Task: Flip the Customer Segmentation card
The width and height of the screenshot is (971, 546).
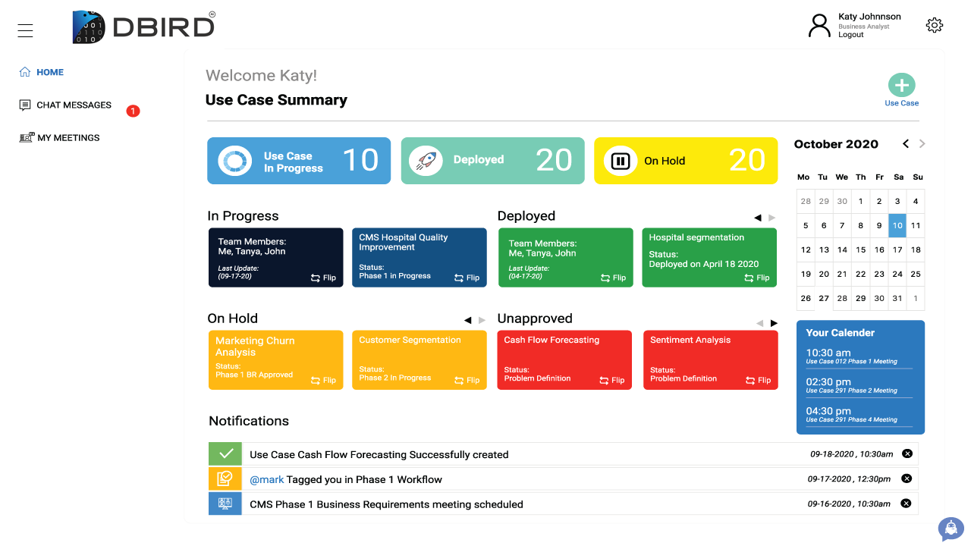Action: click(x=467, y=380)
